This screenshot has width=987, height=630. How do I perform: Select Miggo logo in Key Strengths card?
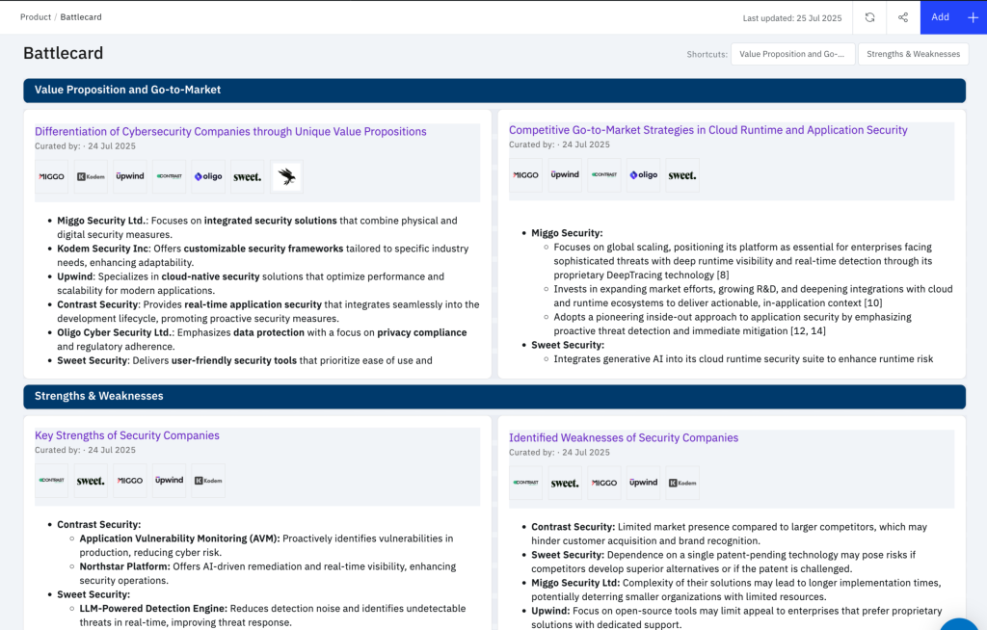click(130, 481)
